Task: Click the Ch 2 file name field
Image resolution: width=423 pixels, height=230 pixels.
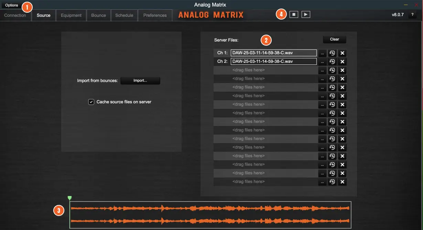Action: pos(274,61)
